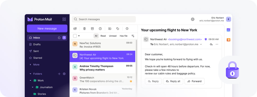Click the NewTec Solutions sender avatar N
The height and width of the screenshot is (97, 257).
point(75,44)
